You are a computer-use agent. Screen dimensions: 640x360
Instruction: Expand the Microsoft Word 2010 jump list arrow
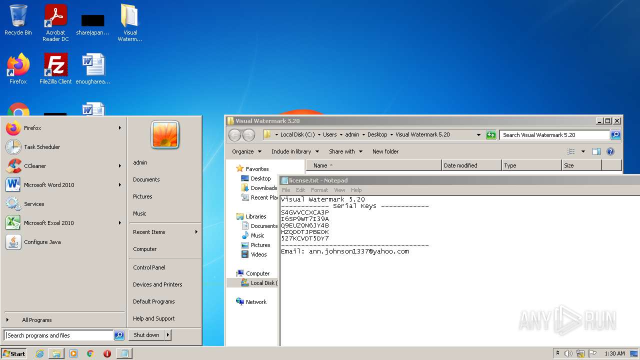[120, 185]
